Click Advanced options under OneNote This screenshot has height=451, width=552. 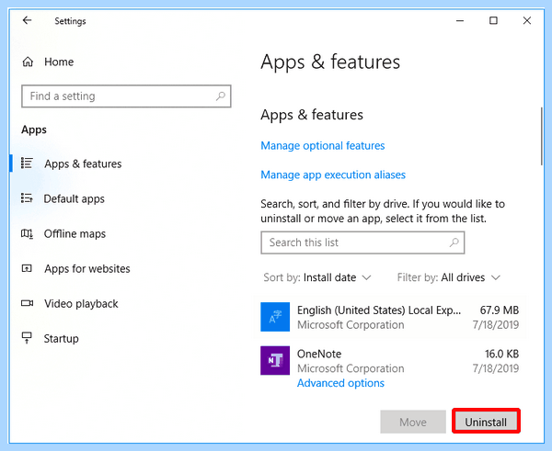pos(340,383)
